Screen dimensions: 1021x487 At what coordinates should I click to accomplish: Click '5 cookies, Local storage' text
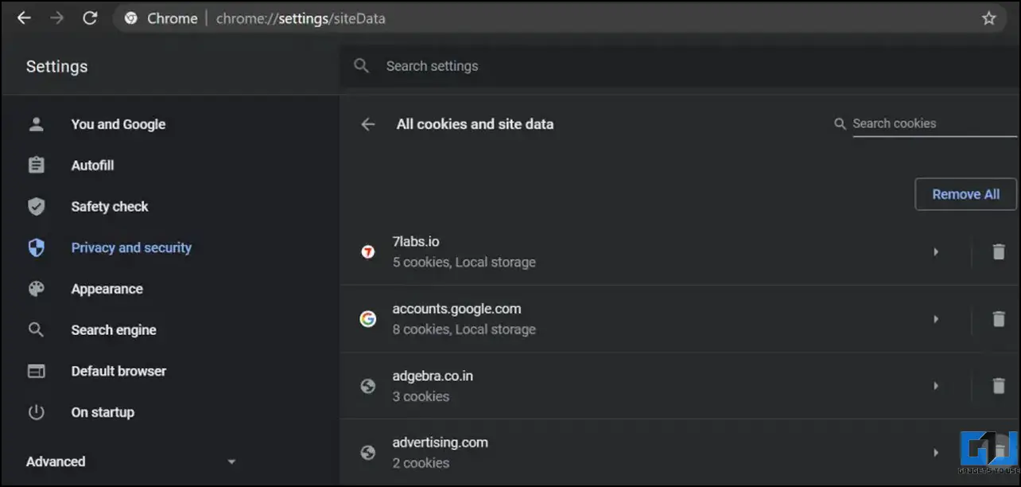coord(464,263)
